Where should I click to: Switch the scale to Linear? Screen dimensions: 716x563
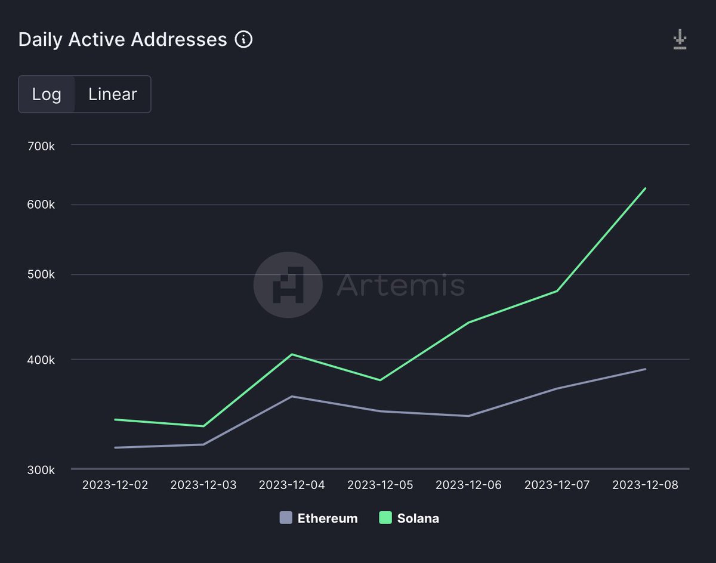coord(113,94)
